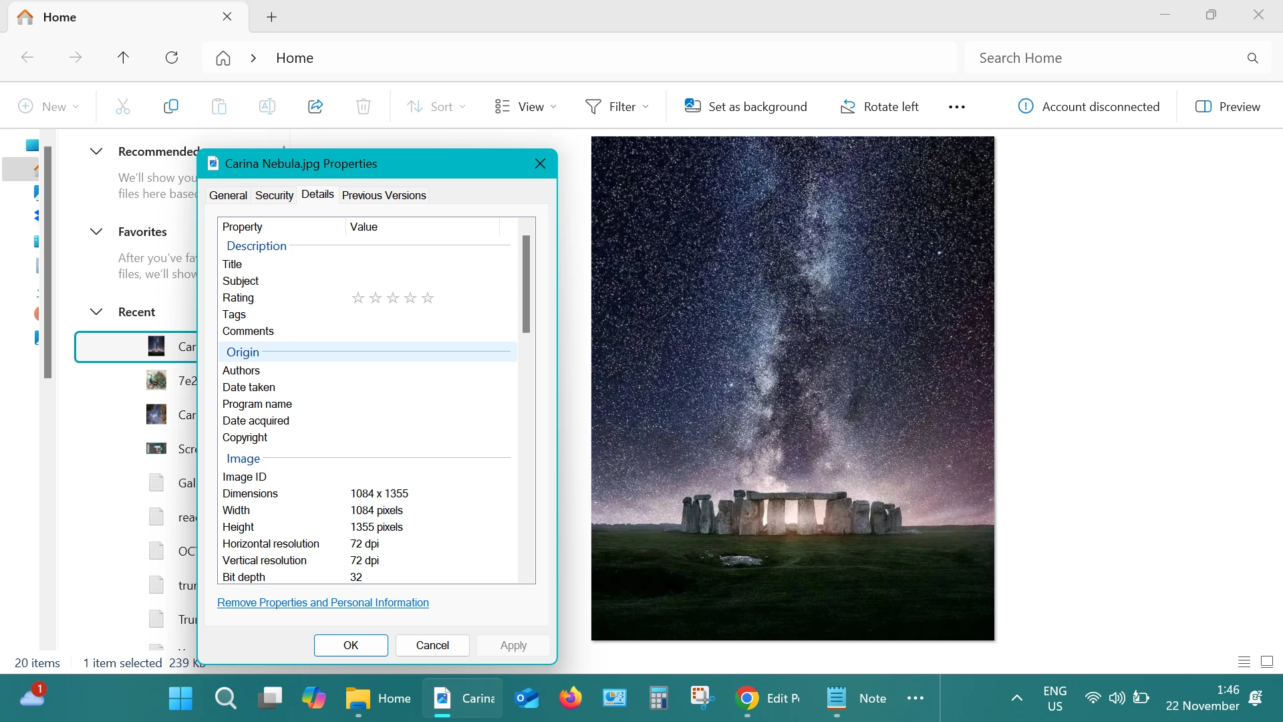Viewport: 1283px width, 722px height.
Task: Click the Search Home input field
Action: pyautogui.click(x=1103, y=57)
